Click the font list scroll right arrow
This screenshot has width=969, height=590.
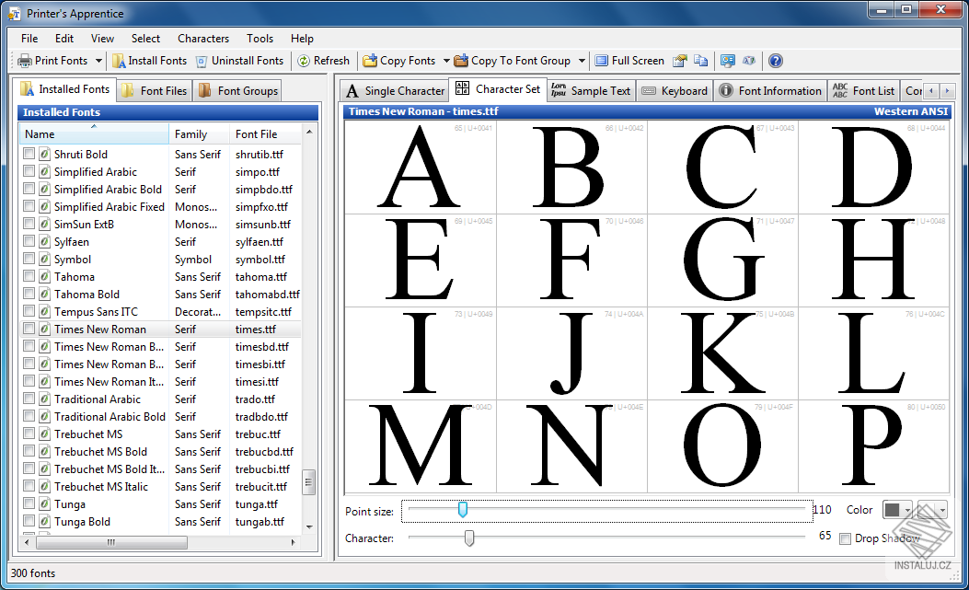click(x=293, y=542)
